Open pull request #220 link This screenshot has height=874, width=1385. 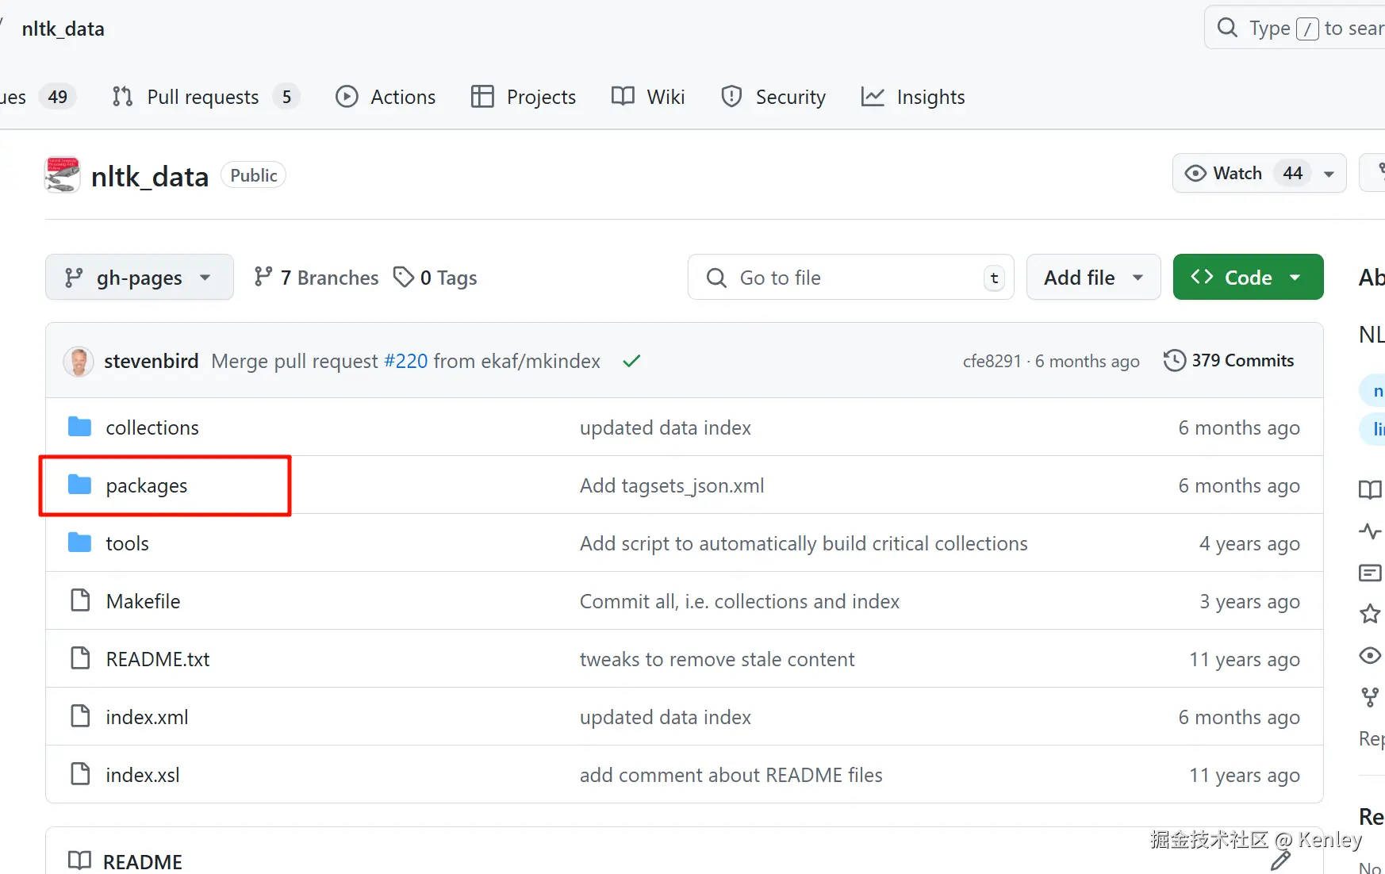click(x=405, y=362)
